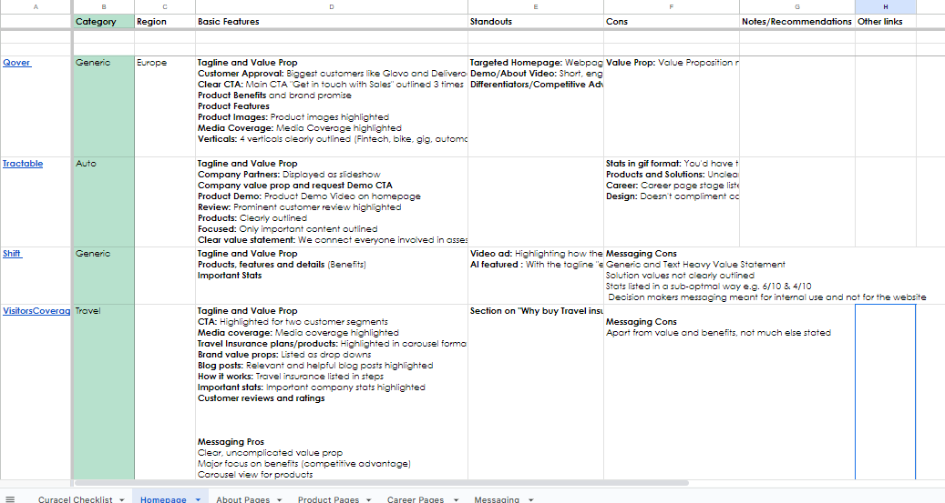Open the Product Pages sheet tab

[x=328, y=498]
